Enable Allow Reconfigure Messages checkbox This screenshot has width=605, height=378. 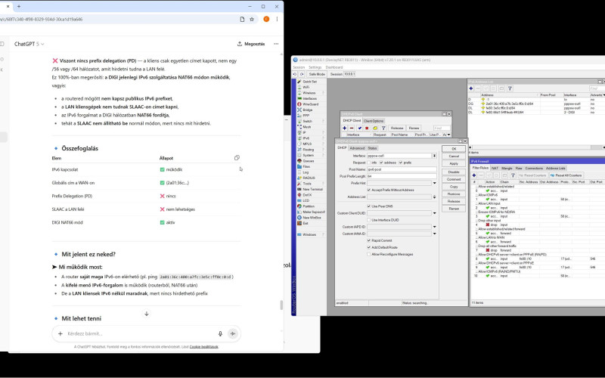click(369, 255)
